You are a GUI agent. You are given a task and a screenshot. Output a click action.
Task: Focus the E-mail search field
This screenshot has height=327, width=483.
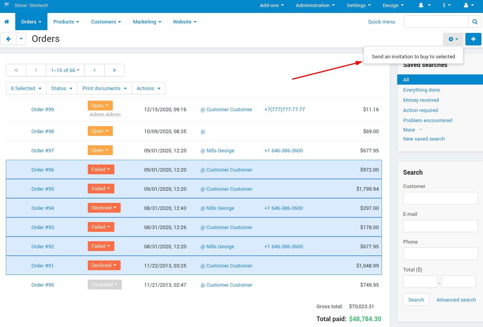click(x=441, y=226)
